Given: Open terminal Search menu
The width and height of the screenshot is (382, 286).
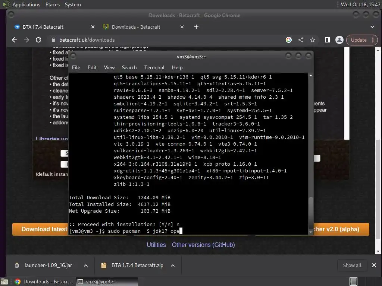Looking at the screenshot, I should (x=129, y=68).
